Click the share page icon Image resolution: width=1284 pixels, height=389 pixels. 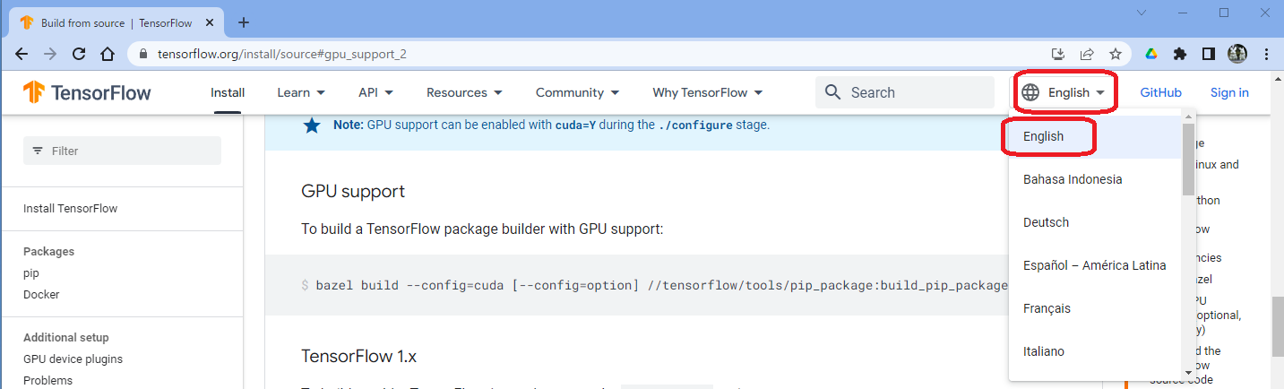tap(1087, 54)
